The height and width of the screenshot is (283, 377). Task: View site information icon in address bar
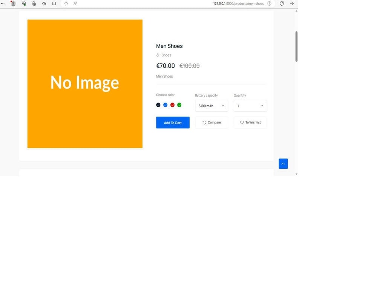point(270,3)
